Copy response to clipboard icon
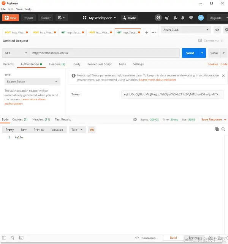The width and height of the screenshot is (228, 244). [217, 129]
